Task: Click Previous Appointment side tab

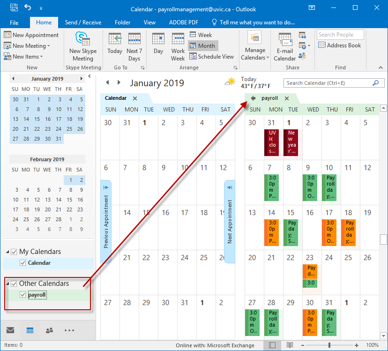Action: pos(106,222)
